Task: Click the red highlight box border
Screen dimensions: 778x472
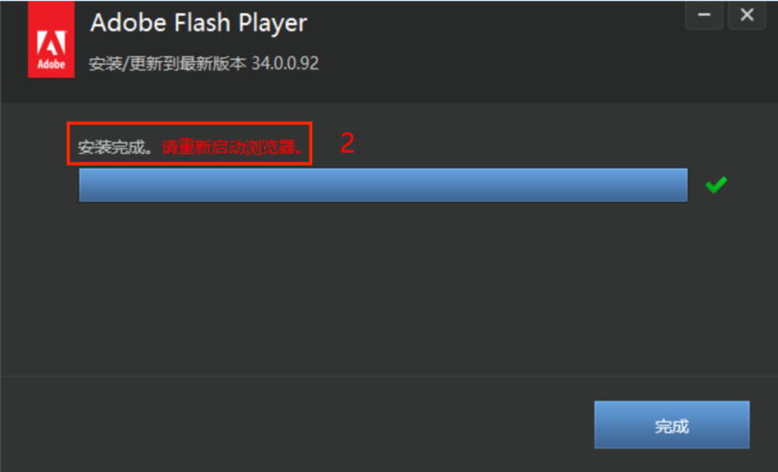Action: 190,124
